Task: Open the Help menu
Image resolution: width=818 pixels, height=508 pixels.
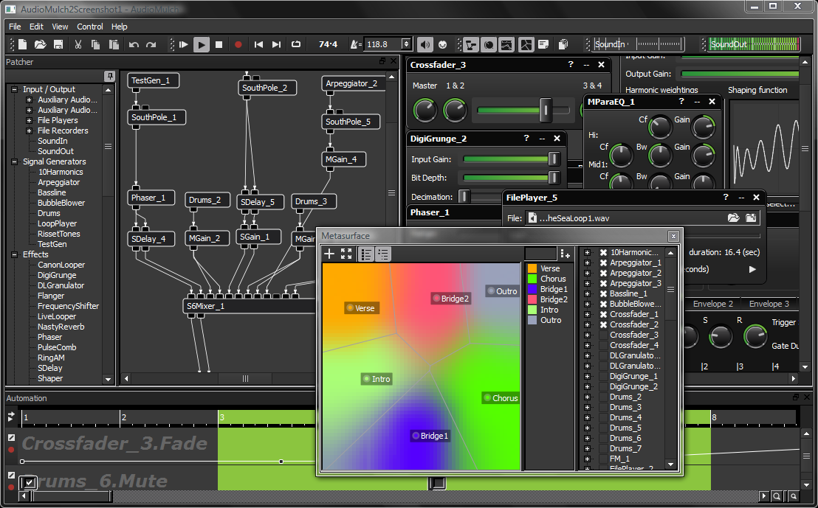Action: (120, 27)
